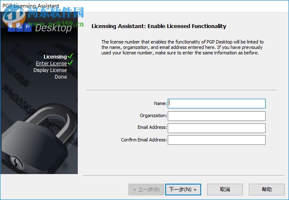Select the Email Address field
Screen dimensions: 289x200
pos(217,128)
